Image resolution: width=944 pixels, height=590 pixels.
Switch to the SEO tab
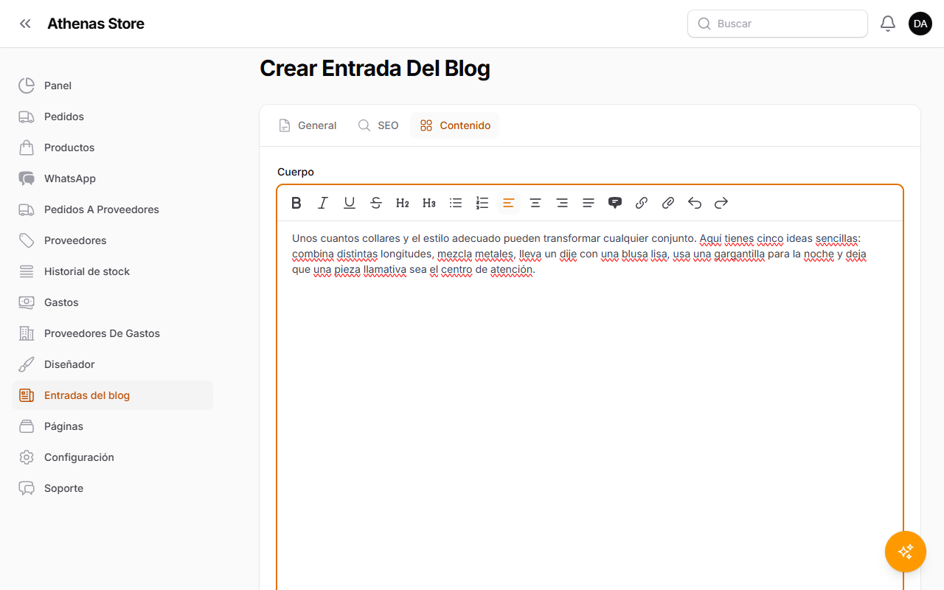pyautogui.click(x=378, y=125)
